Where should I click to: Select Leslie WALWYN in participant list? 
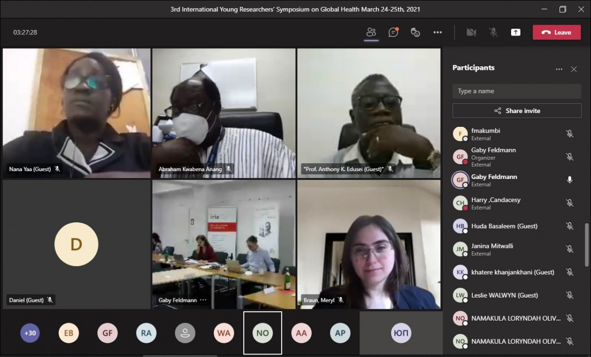click(x=504, y=295)
